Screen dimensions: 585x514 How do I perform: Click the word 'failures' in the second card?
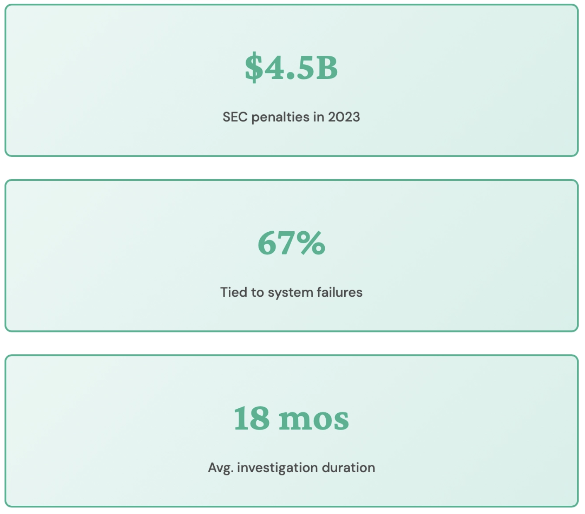coord(339,292)
